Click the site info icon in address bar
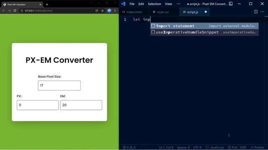 [22, 10]
